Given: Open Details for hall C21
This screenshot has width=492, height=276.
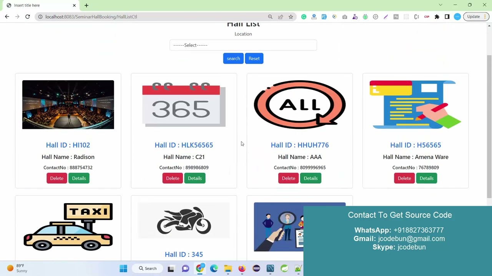Looking at the screenshot, I should point(195,178).
